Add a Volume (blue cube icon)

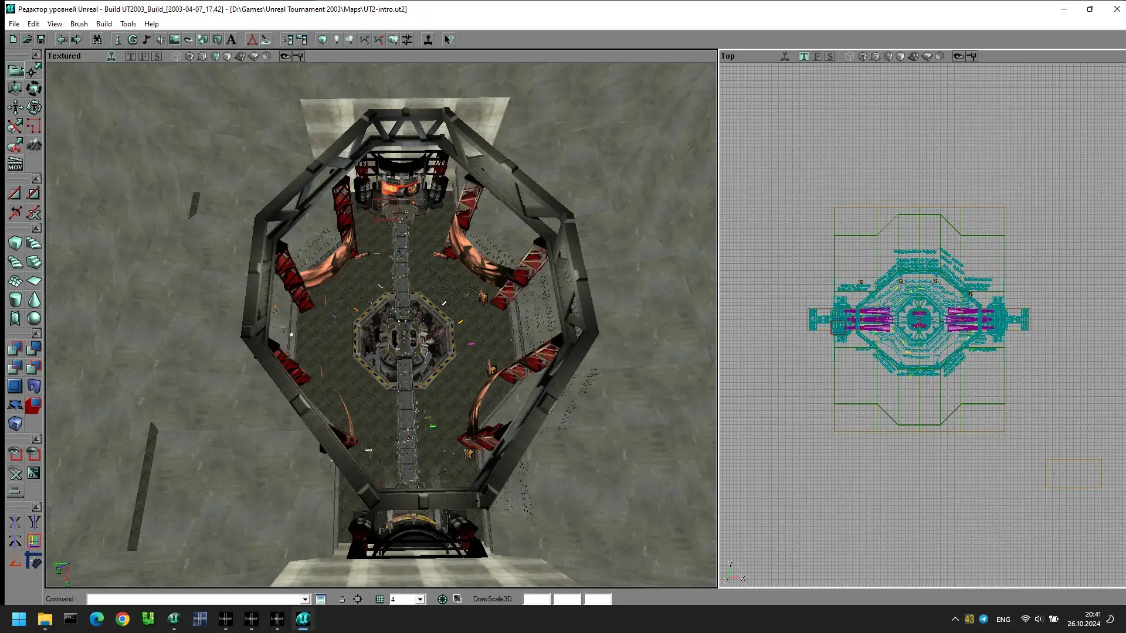pos(15,424)
